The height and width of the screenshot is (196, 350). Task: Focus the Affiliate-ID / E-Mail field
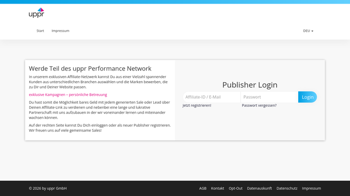(212, 97)
